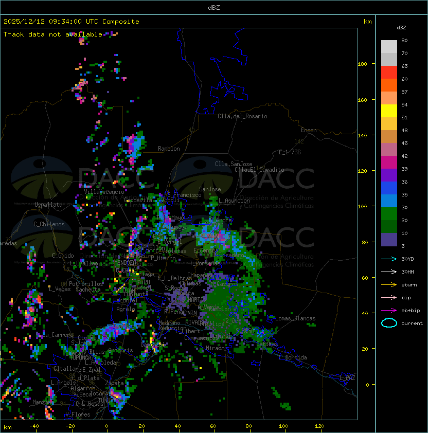The image size is (428, 433).
Task: Click the '50YD' legend label
Action: click(407, 259)
